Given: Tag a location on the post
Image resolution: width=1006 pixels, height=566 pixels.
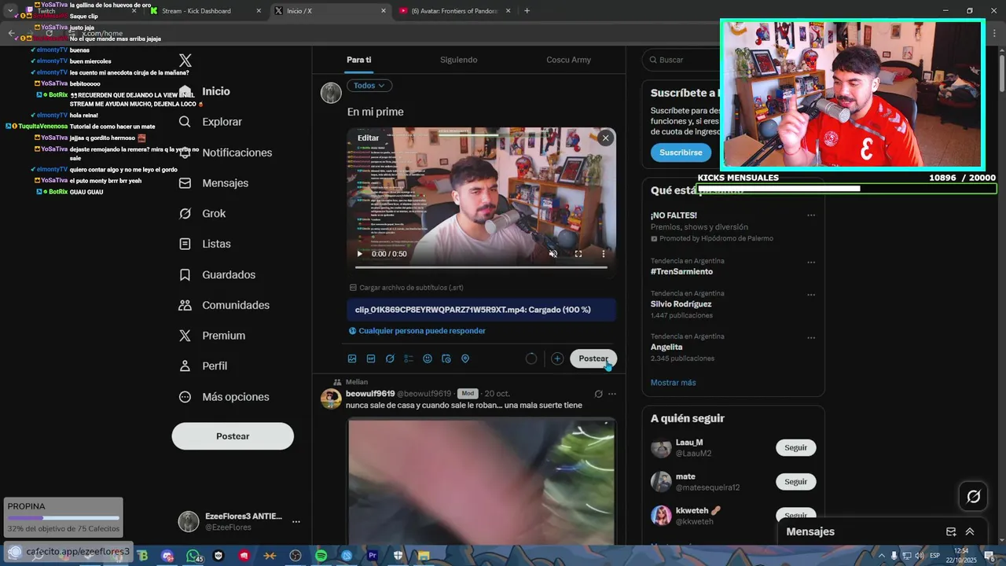Looking at the screenshot, I should tap(465, 358).
